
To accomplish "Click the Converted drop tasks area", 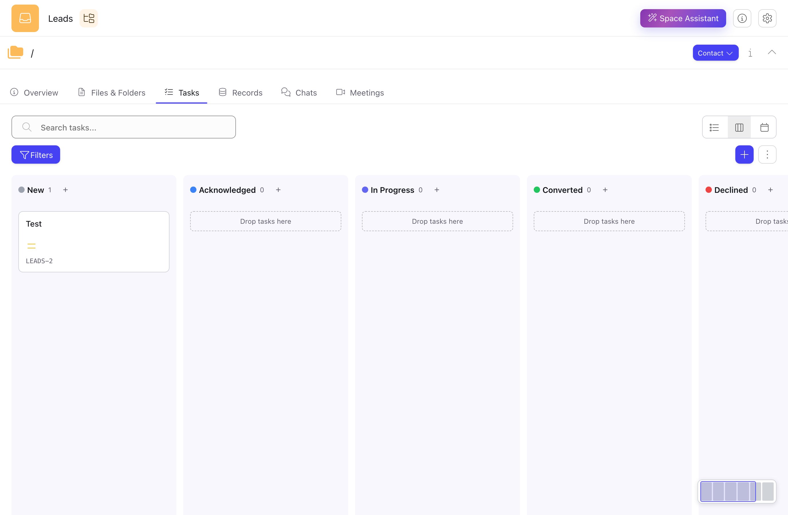I will pos(609,221).
